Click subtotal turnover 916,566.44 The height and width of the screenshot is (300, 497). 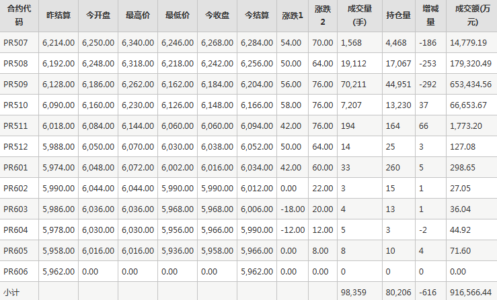point(470,293)
